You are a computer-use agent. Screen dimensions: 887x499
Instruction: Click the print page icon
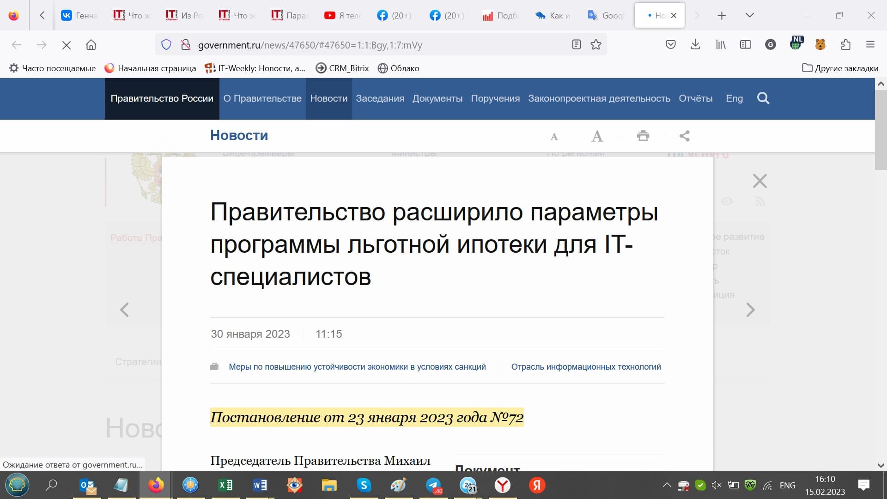click(643, 136)
